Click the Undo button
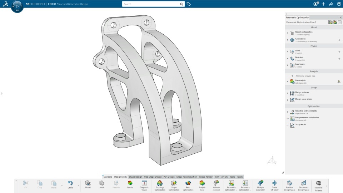The height and width of the screenshot is (193, 343). [70, 184]
